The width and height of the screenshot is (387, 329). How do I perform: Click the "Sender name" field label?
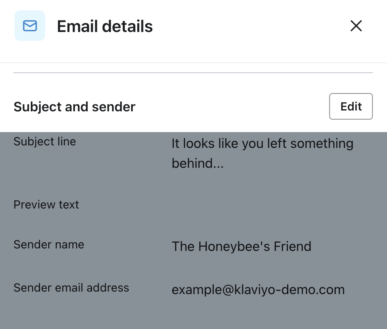(49, 245)
